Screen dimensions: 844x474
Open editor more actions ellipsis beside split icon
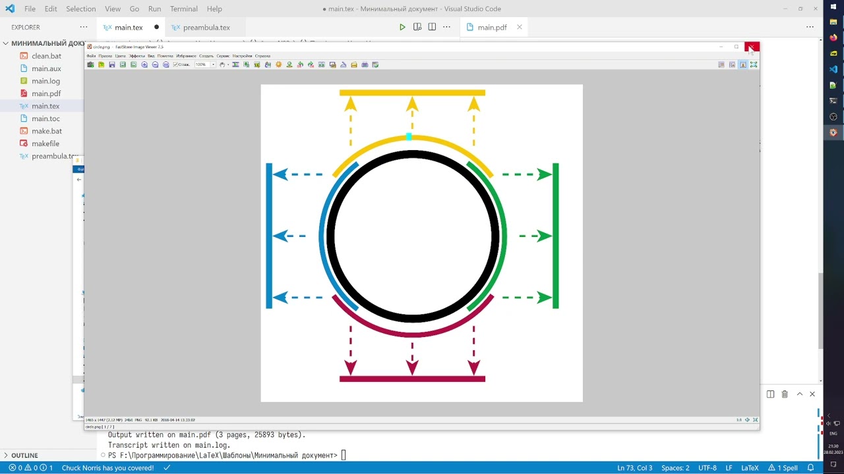point(446,27)
